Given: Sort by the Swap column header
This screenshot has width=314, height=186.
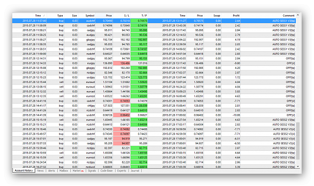Looking at the screenshot, I should (x=213, y=16).
